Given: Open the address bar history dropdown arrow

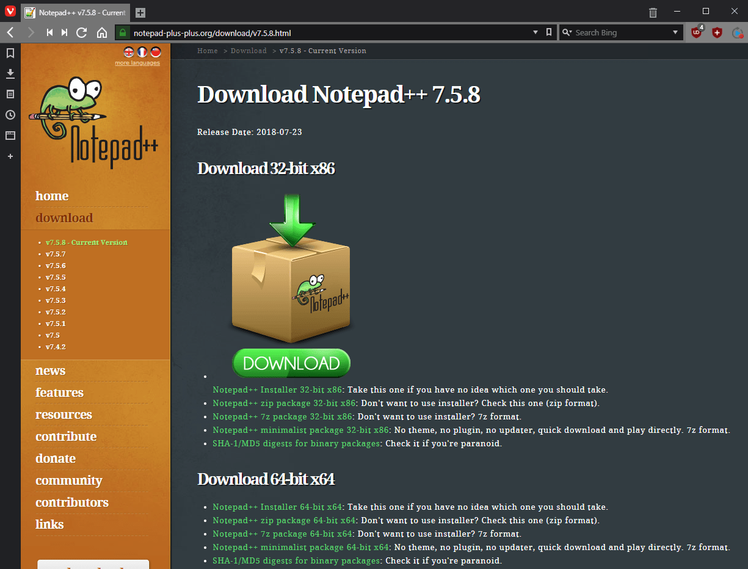Looking at the screenshot, I should [536, 32].
